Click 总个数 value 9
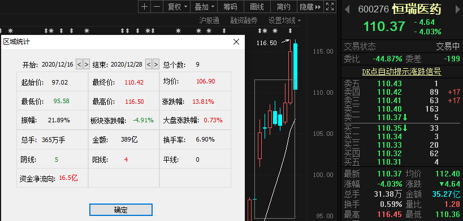Viewport: 463px width, 221px height. tap(197, 64)
